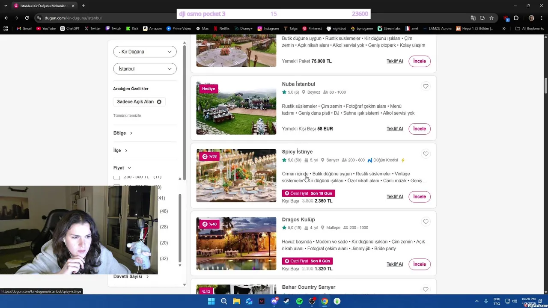548x308 pixels.
Task: Collapse the Fiyat filter section
Action: pos(122,168)
